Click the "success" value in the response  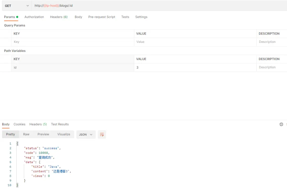click(51, 148)
